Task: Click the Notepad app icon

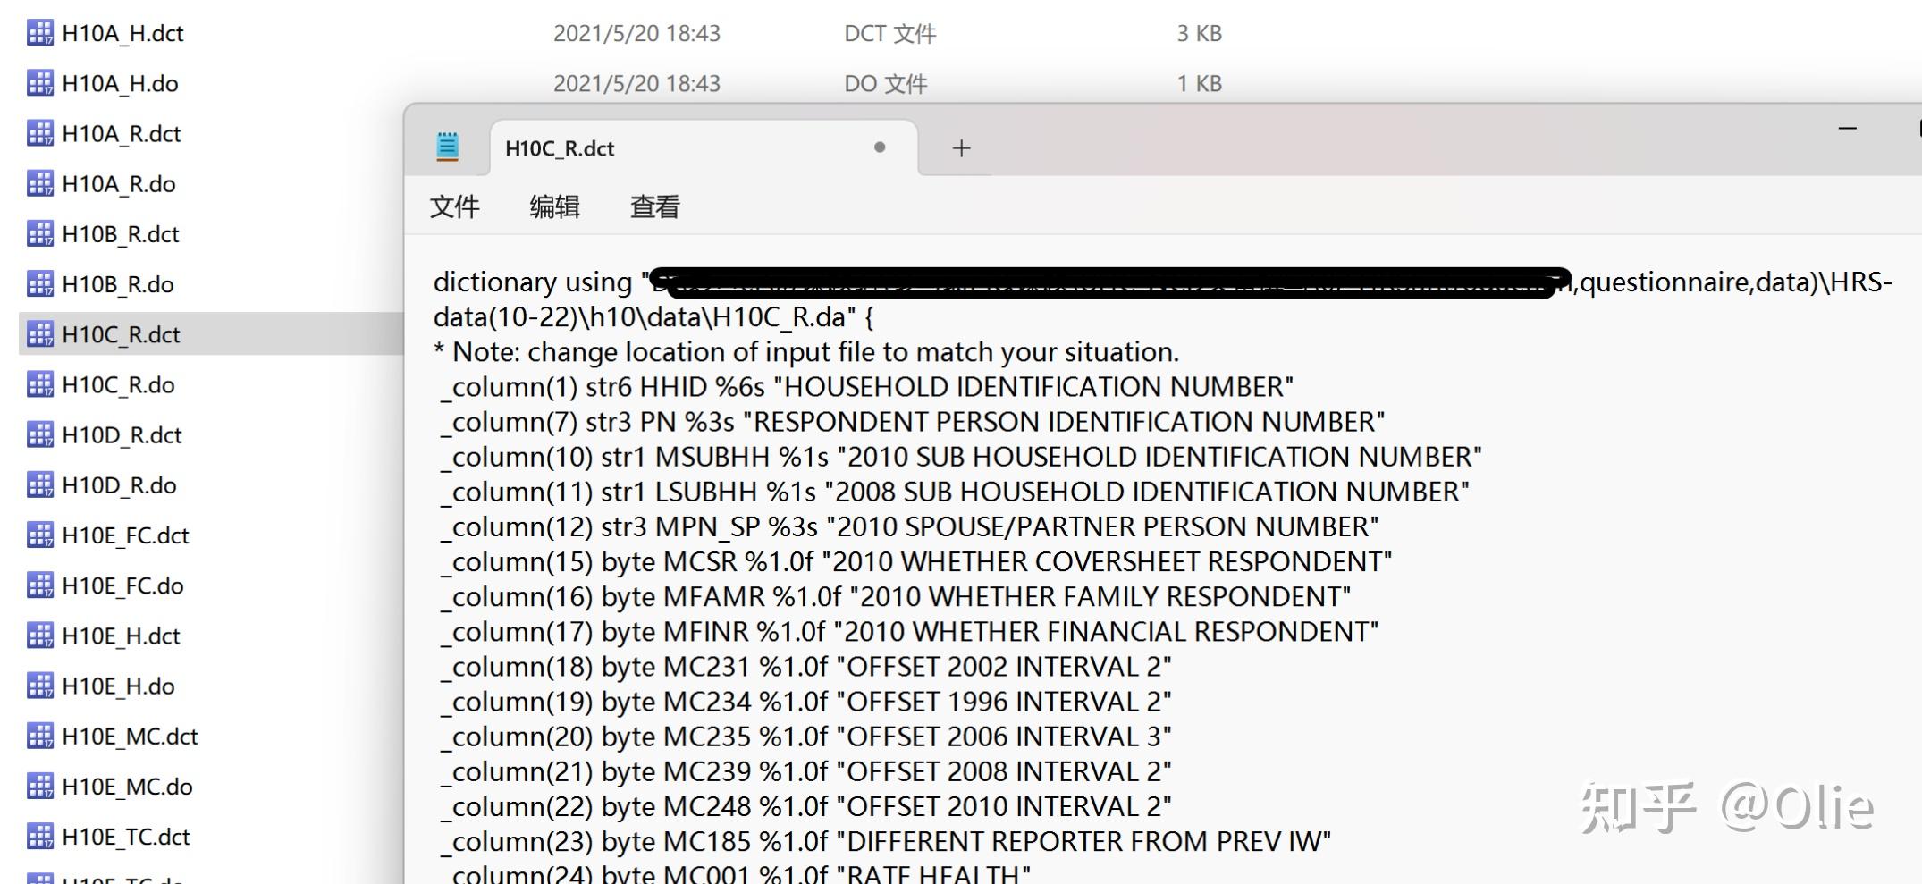Action: click(447, 146)
